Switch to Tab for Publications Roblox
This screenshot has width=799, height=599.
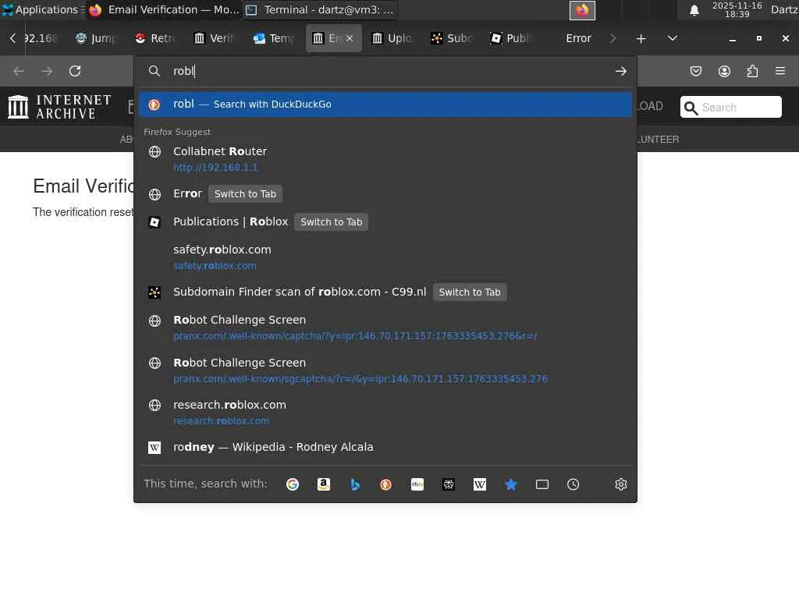coord(331,222)
